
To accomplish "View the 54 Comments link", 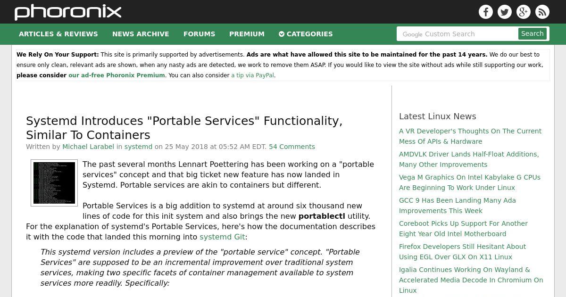I will click(x=292, y=147).
